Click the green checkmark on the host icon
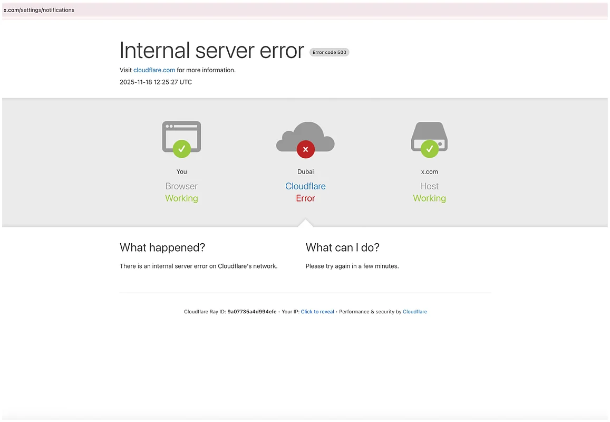Screen dimensions: 610x422 (429, 149)
